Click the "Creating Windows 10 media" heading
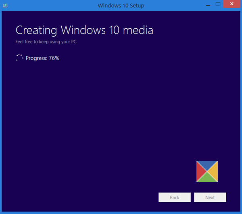The height and width of the screenshot is (214, 242). click(84, 30)
